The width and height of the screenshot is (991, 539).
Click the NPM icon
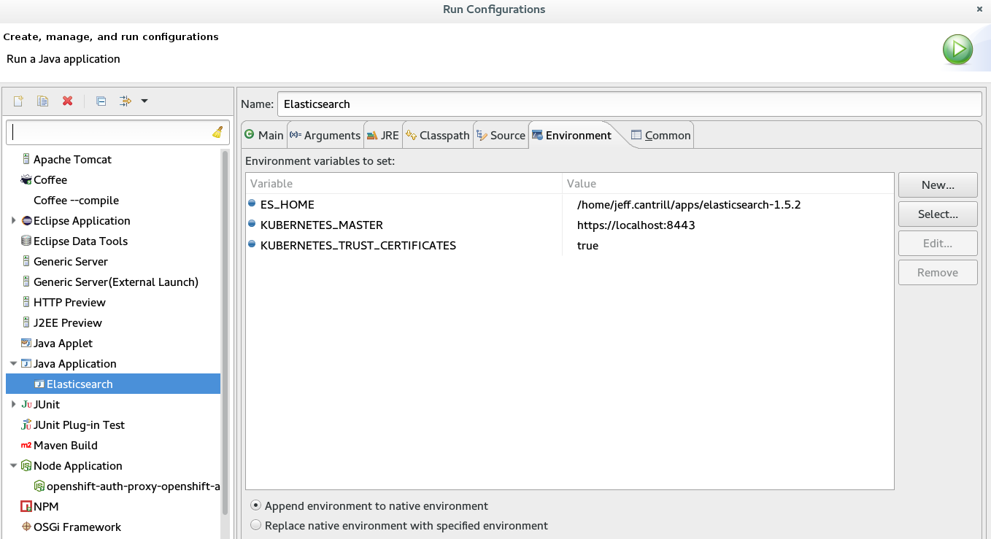coord(26,506)
